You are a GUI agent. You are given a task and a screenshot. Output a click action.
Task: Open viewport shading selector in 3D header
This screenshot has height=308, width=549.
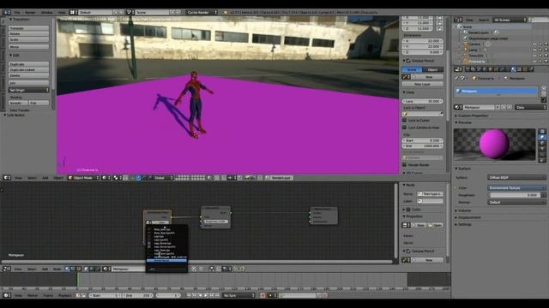pos(106,178)
